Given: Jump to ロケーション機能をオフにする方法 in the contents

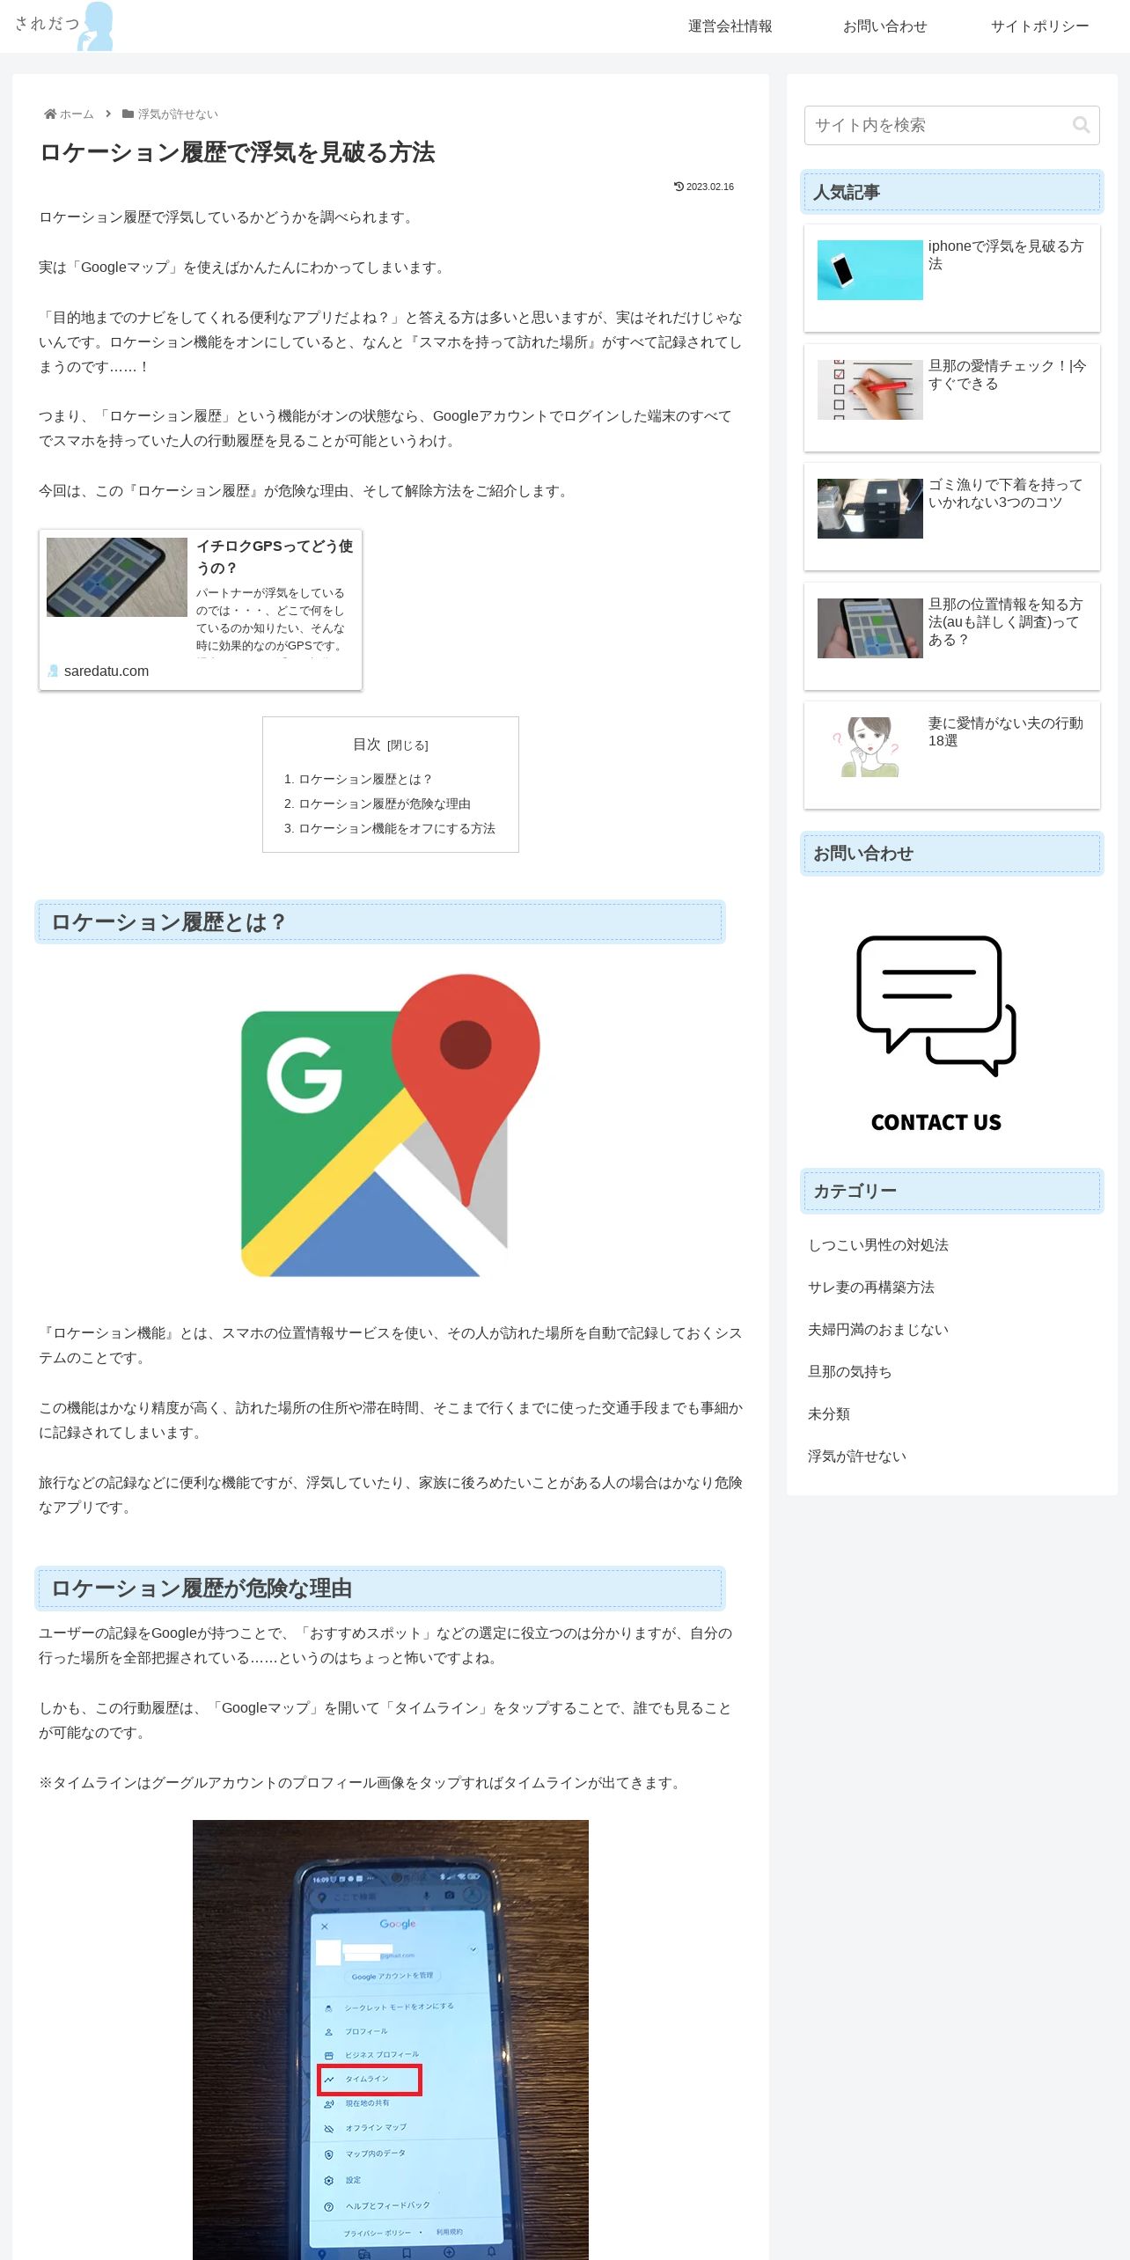Looking at the screenshot, I should [x=397, y=828].
